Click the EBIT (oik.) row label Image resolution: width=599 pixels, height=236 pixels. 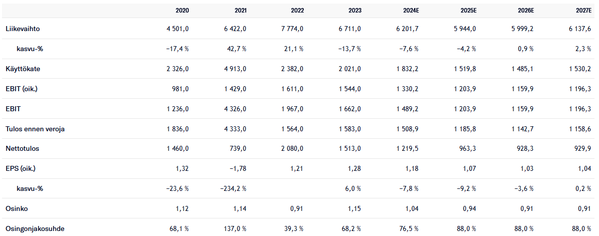tap(22, 89)
